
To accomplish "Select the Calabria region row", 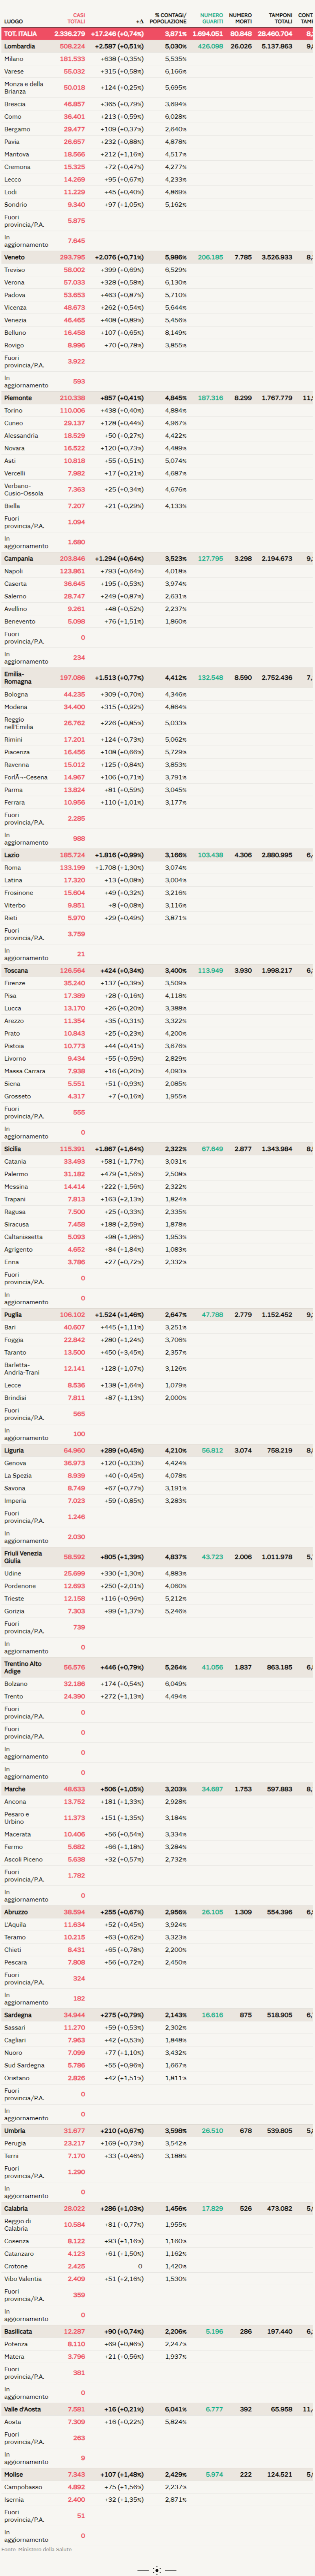I will point(157,2208).
